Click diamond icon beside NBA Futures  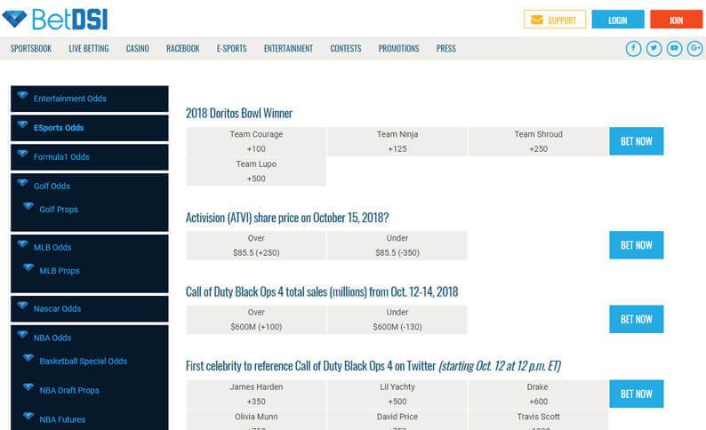[x=28, y=417]
